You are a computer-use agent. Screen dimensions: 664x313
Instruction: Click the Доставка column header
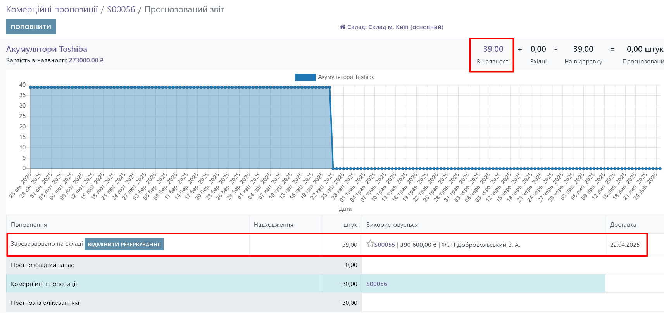(x=623, y=225)
